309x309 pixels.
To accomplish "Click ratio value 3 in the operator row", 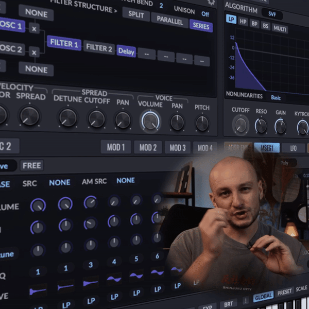I will (x=91, y=265).
